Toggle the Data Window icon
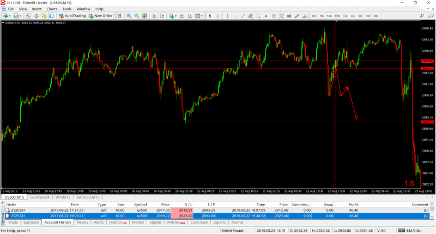This screenshot has width=436, height=234. pos(36,16)
